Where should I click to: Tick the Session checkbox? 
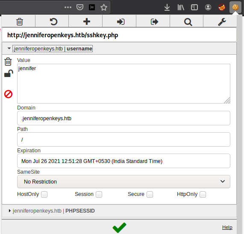tap(99, 194)
